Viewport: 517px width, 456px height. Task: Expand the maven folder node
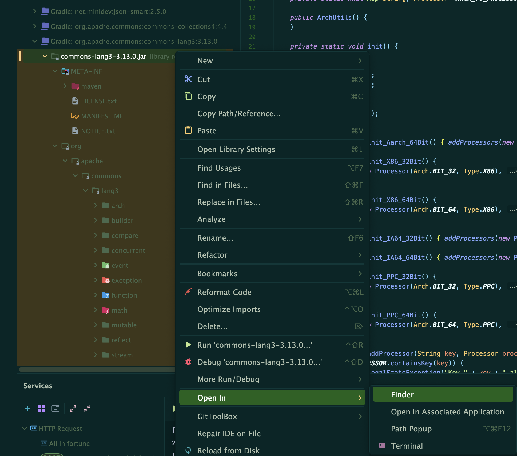tap(65, 86)
